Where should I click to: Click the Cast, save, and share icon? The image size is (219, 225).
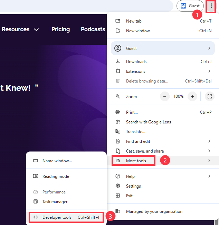(118, 151)
